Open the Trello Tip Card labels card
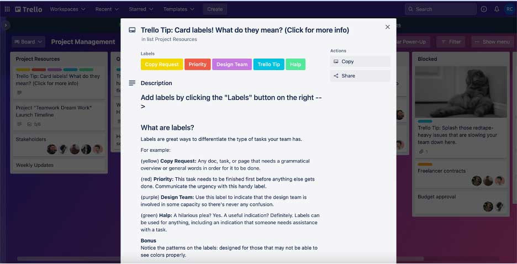 (x=59, y=82)
